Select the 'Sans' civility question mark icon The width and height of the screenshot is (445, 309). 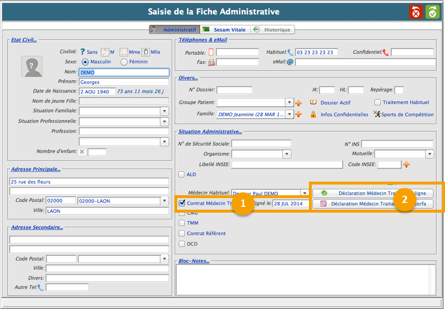(83, 52)
